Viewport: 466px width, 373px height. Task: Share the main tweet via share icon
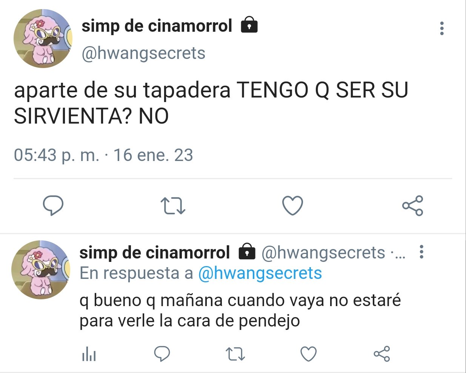413,206
